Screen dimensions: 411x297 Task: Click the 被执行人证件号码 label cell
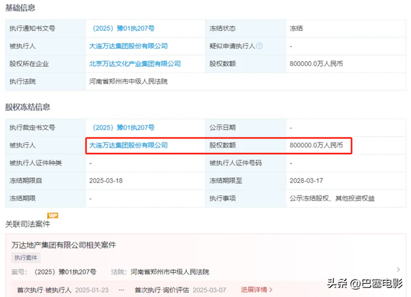coord(245,163)
